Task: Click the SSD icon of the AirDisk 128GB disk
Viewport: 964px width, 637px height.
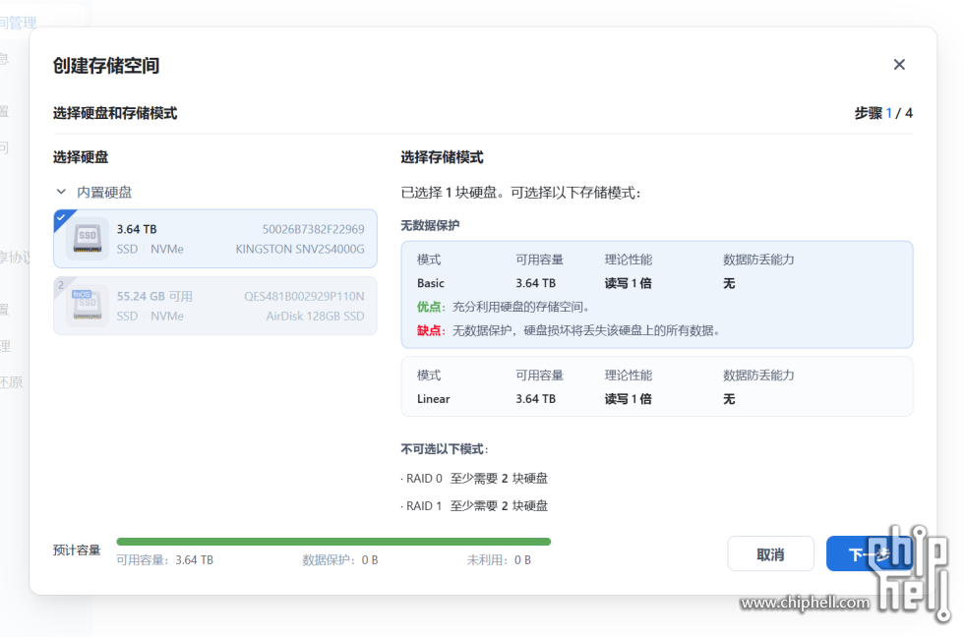Action: (88, 306)
